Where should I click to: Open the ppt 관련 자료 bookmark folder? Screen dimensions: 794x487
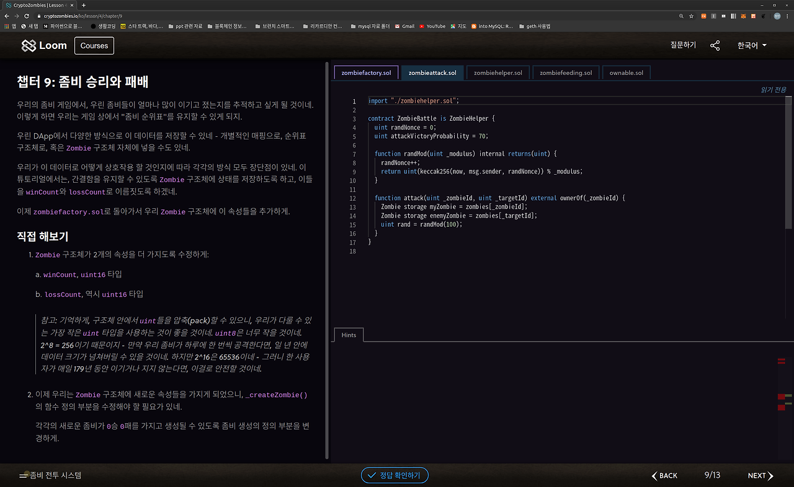185,26
